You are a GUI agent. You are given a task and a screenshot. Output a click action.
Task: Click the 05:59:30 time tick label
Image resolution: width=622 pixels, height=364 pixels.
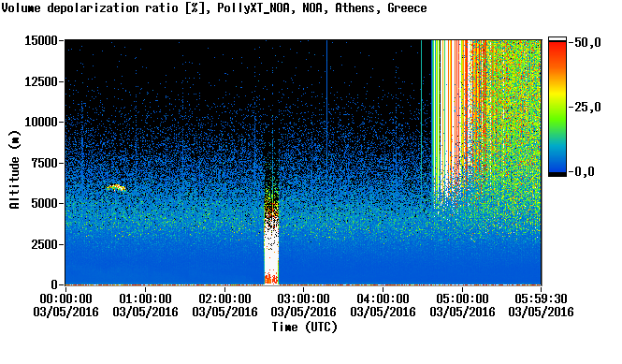click(x=541, y=298)
